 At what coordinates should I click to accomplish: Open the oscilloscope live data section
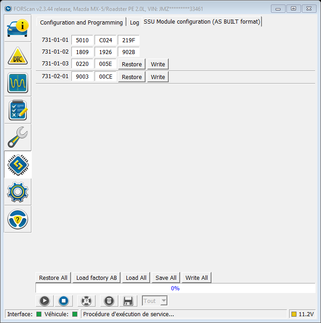[x=18, y=83]
